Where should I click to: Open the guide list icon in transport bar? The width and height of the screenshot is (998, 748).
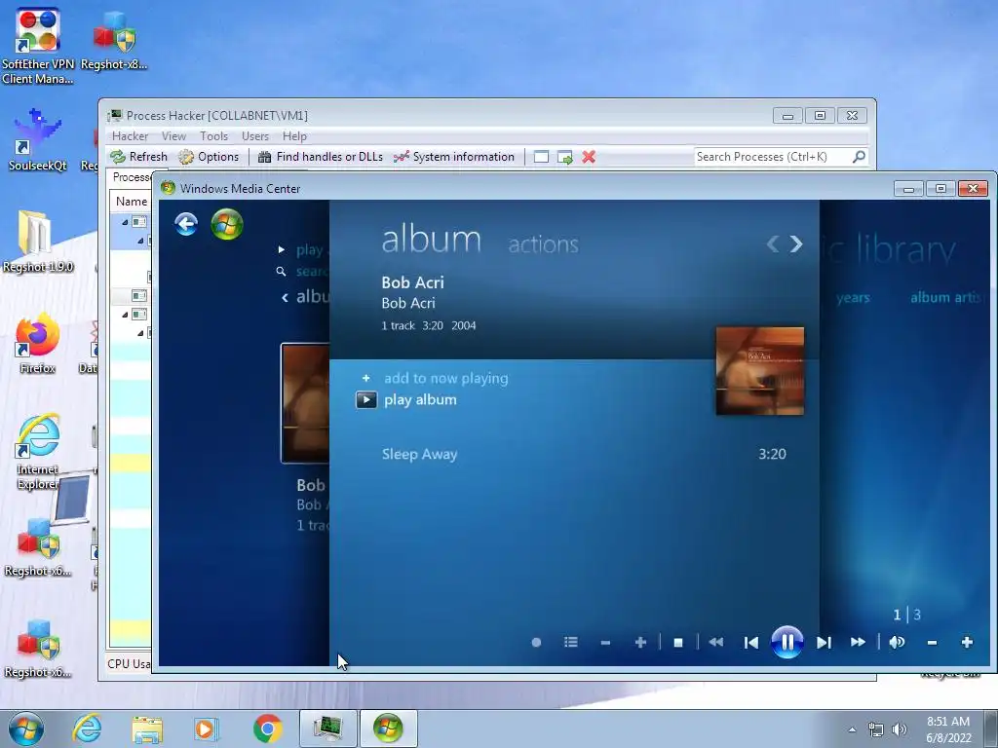pos(571,643)
